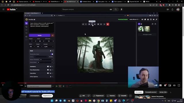Click the Спасибо thanks button
Viewport: 184px width, 103px height.
point(122,96)
